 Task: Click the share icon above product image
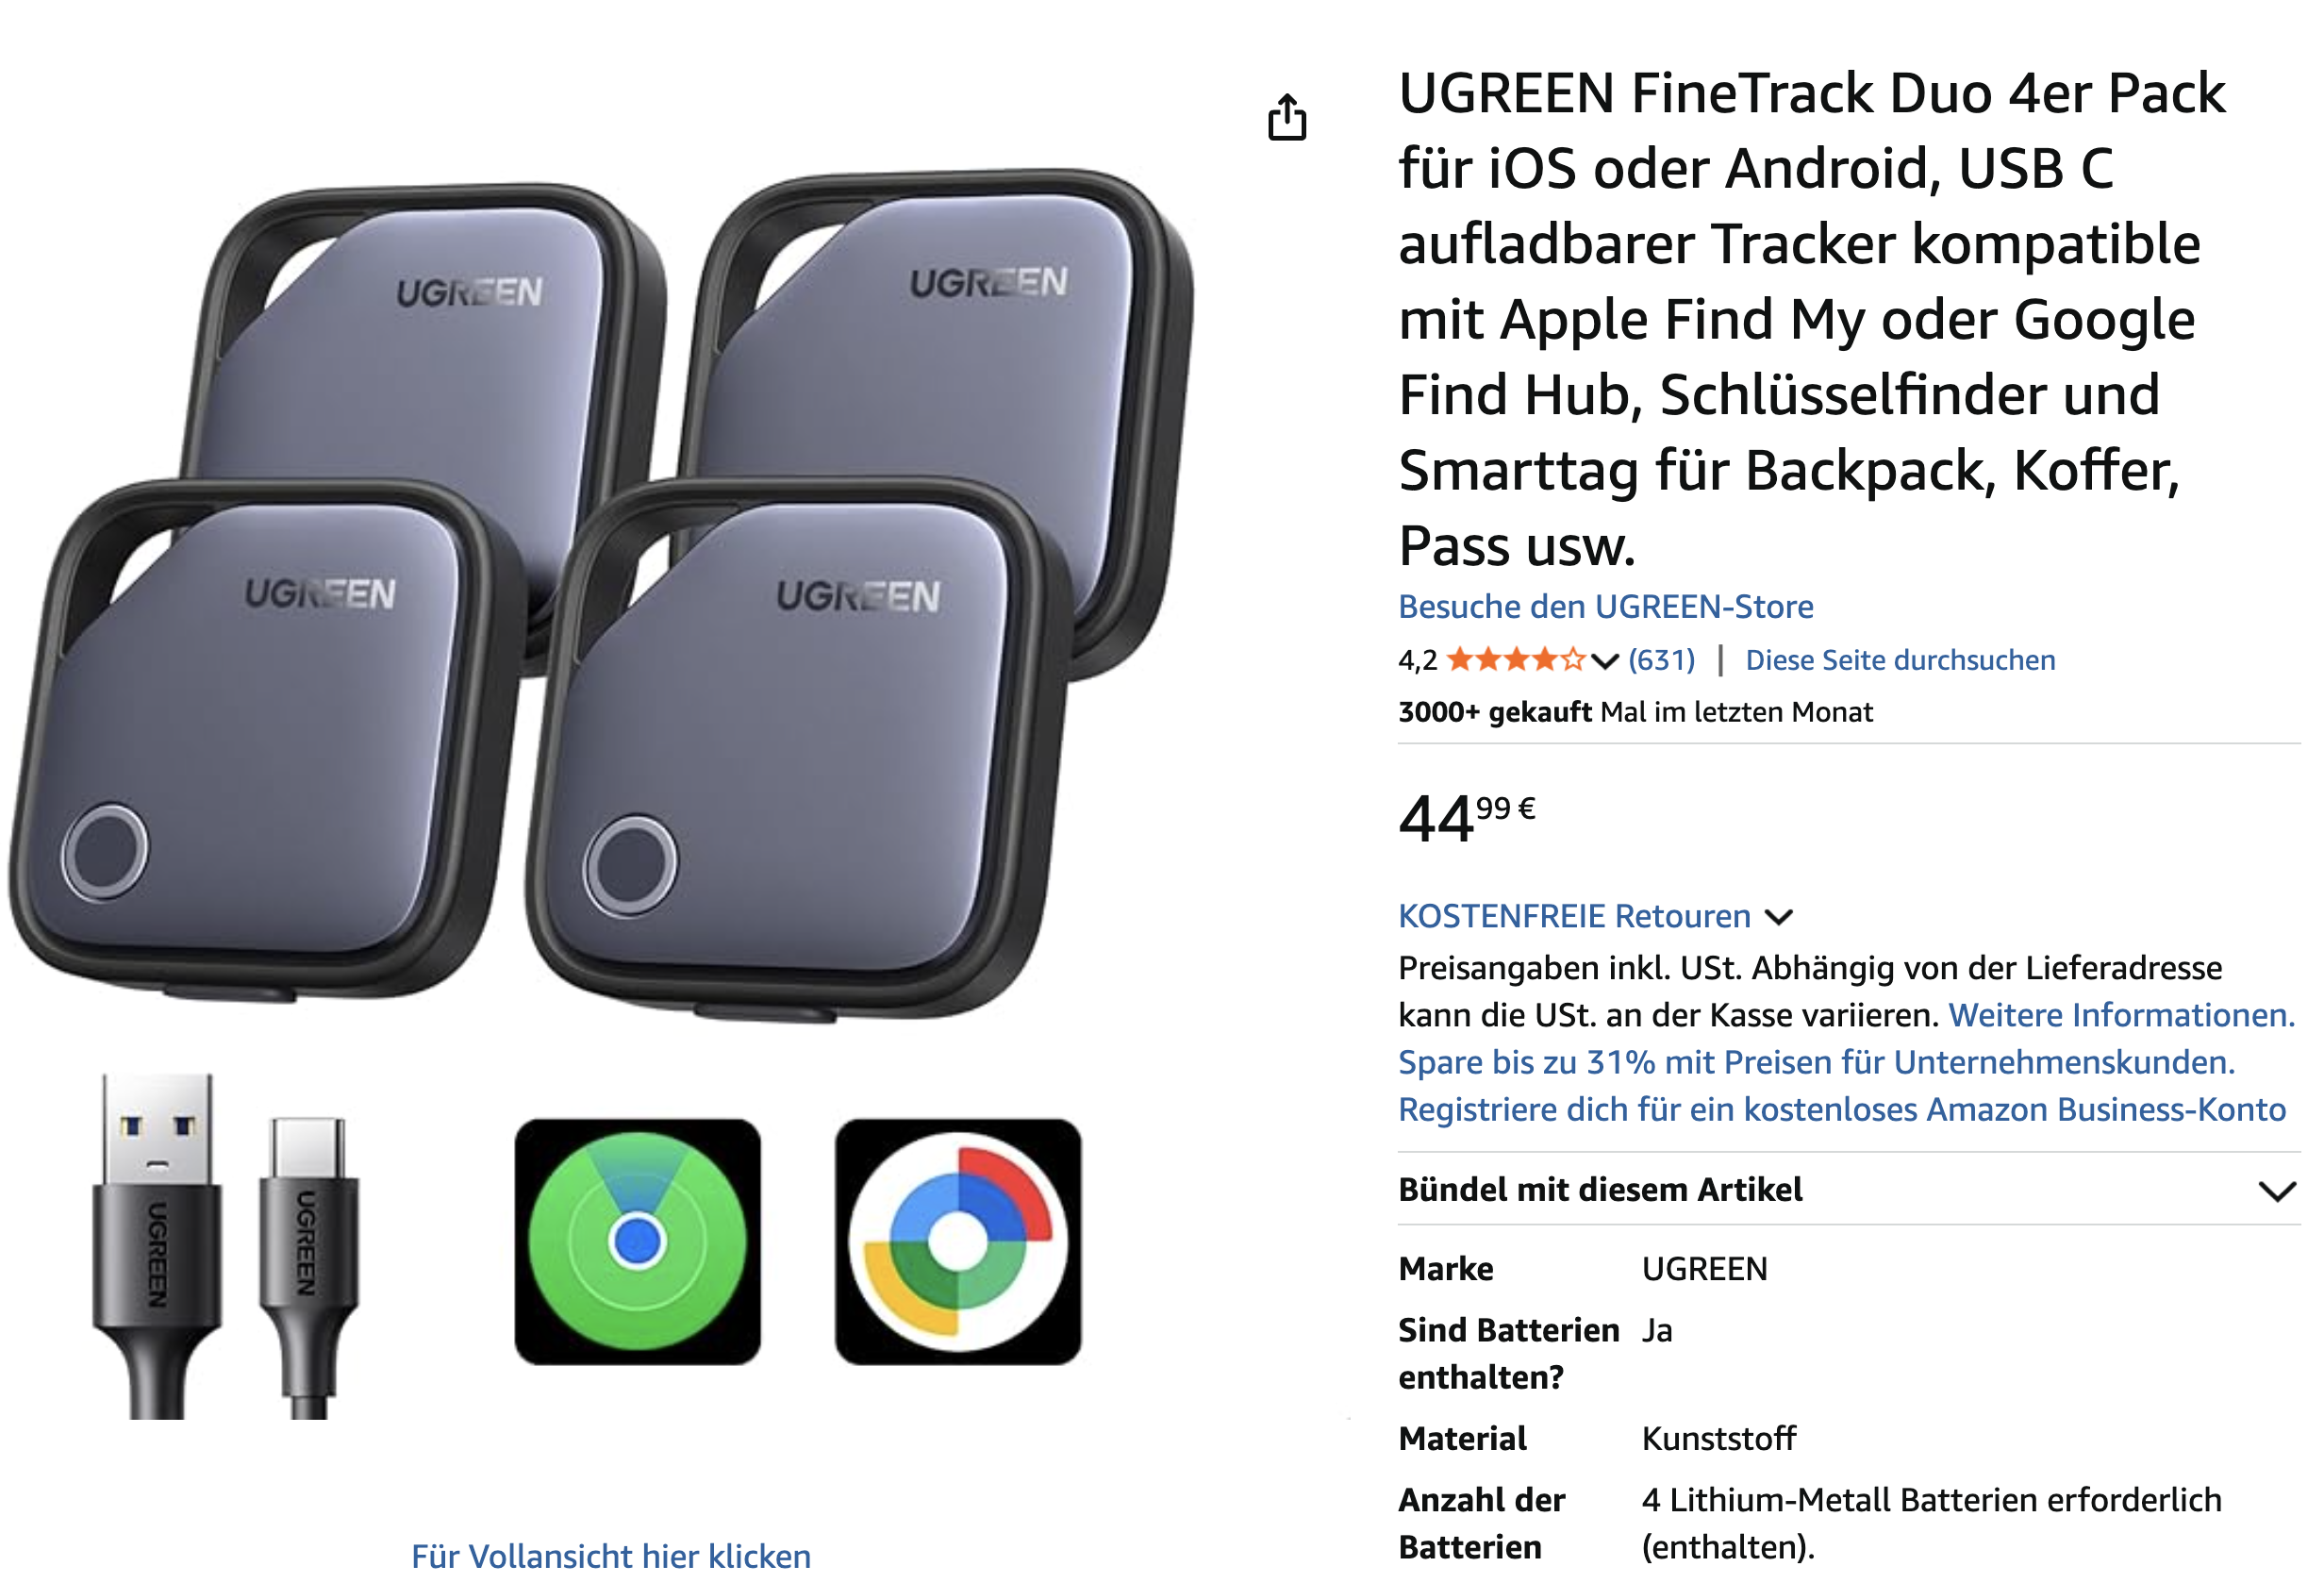(1286, 117)
